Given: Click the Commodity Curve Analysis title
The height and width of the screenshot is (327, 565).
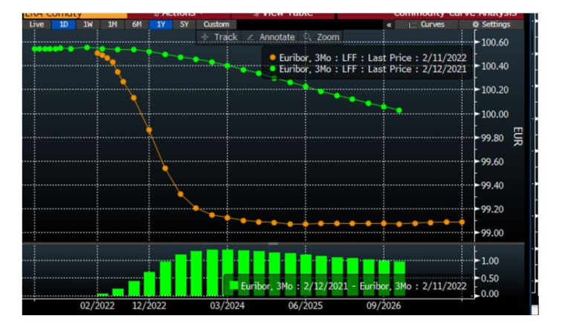Looking at the screenshot, I should pos(455,14).
